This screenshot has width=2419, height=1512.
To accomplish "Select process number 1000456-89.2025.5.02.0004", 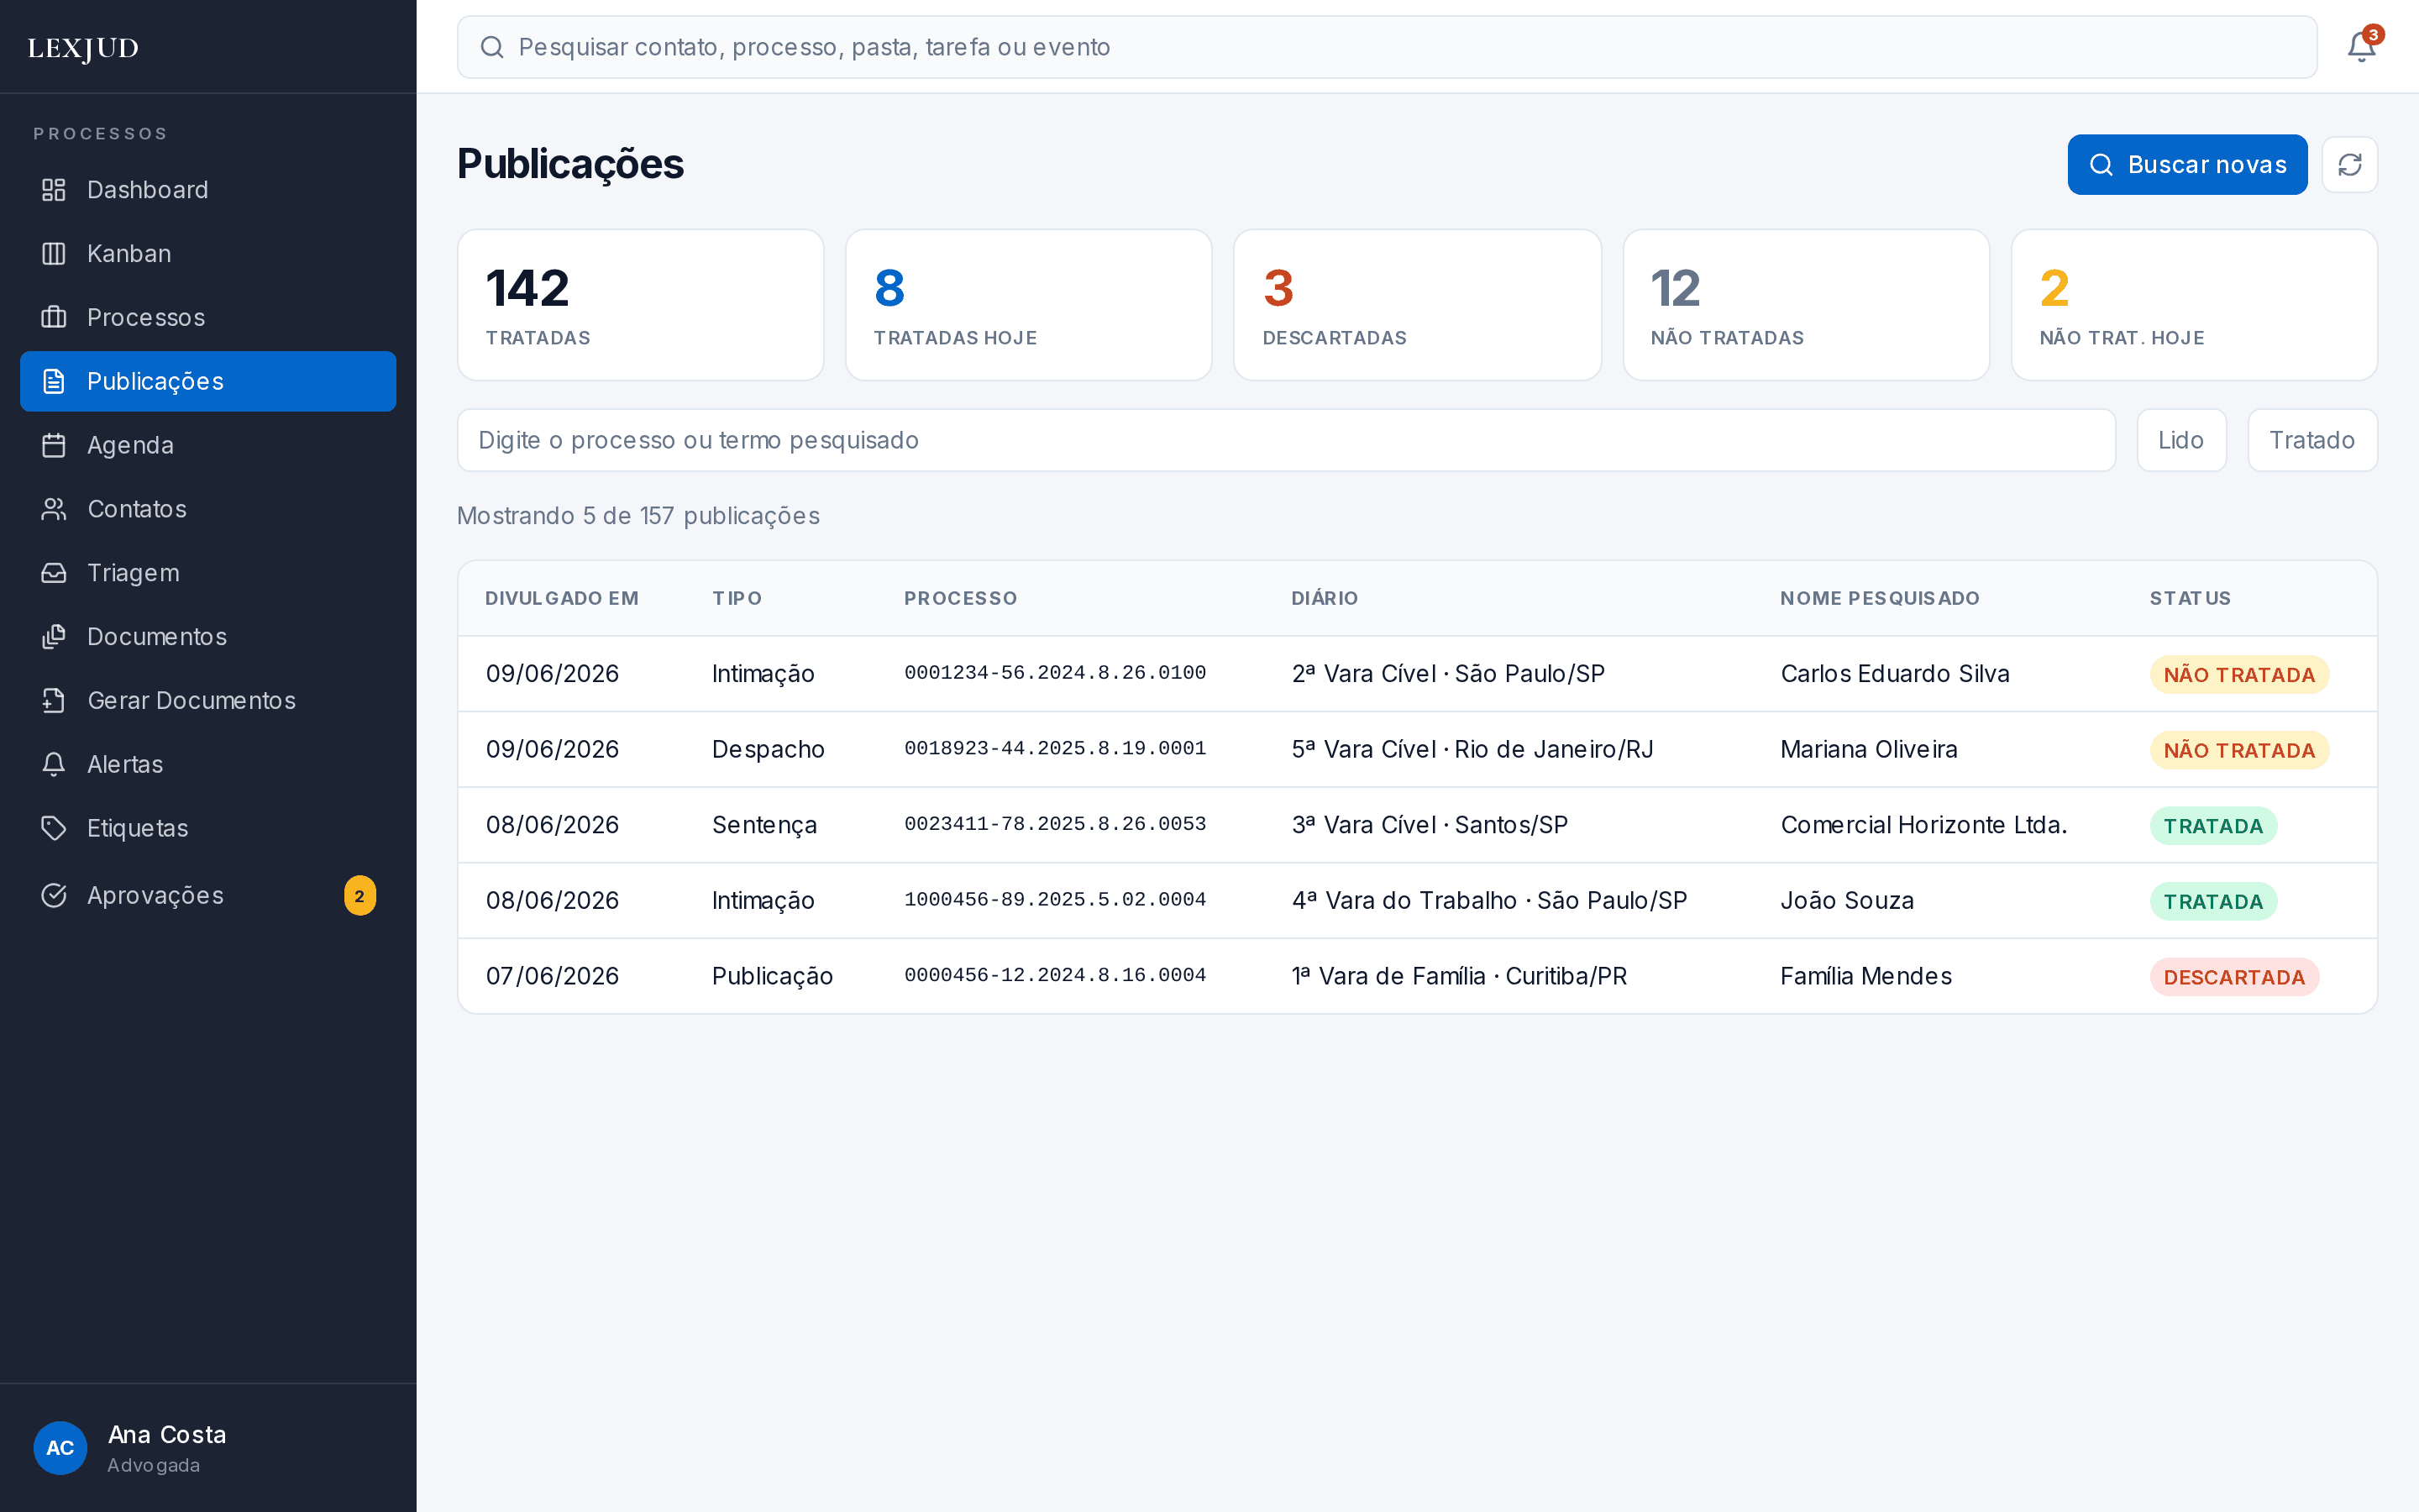I will 1055,900.
